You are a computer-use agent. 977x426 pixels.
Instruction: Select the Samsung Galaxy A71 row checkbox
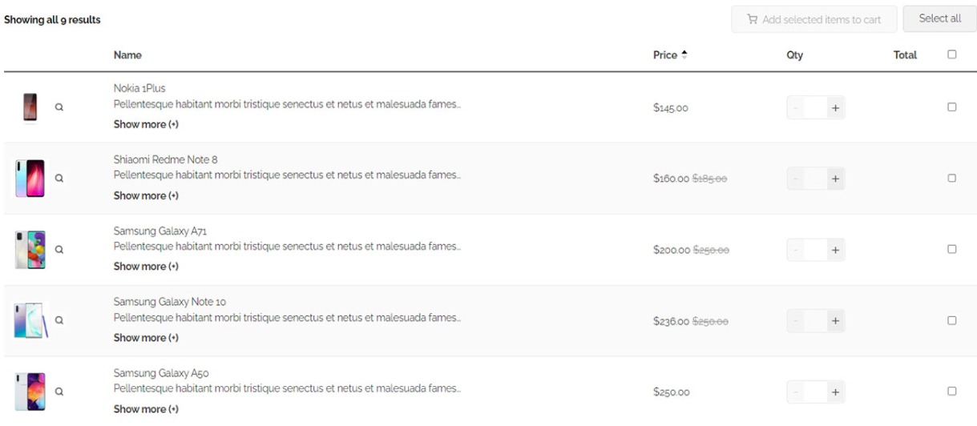[951, 249]
